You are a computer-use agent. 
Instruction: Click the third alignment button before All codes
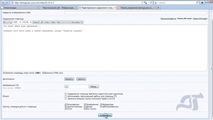(69, 22)
